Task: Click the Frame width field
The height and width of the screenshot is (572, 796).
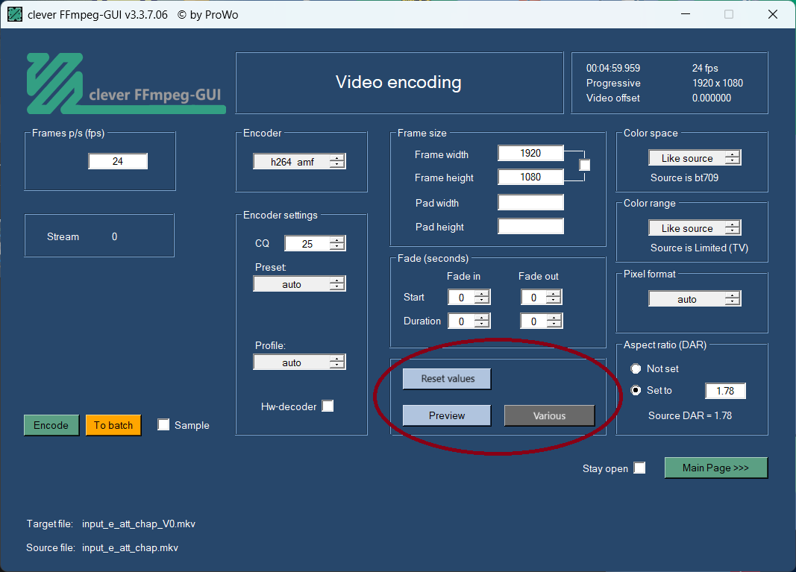Action: (530, 154)
